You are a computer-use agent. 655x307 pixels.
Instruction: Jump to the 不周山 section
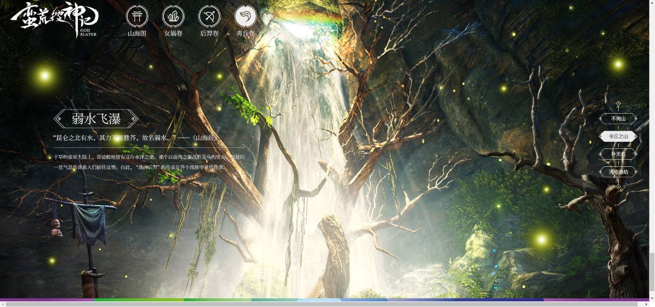point(618,119)
